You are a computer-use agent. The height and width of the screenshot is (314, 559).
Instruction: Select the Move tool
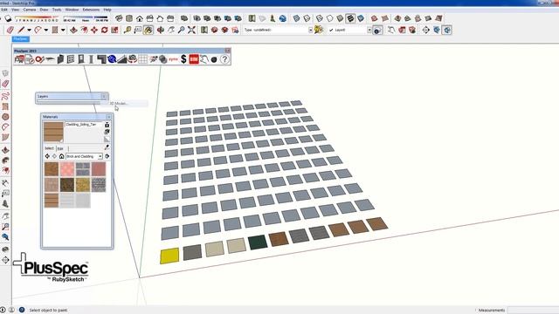coord(94,30)
